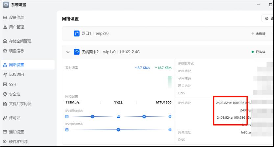
Task: Open 文件共享协议 settings
Action: (x=20, y=104)
